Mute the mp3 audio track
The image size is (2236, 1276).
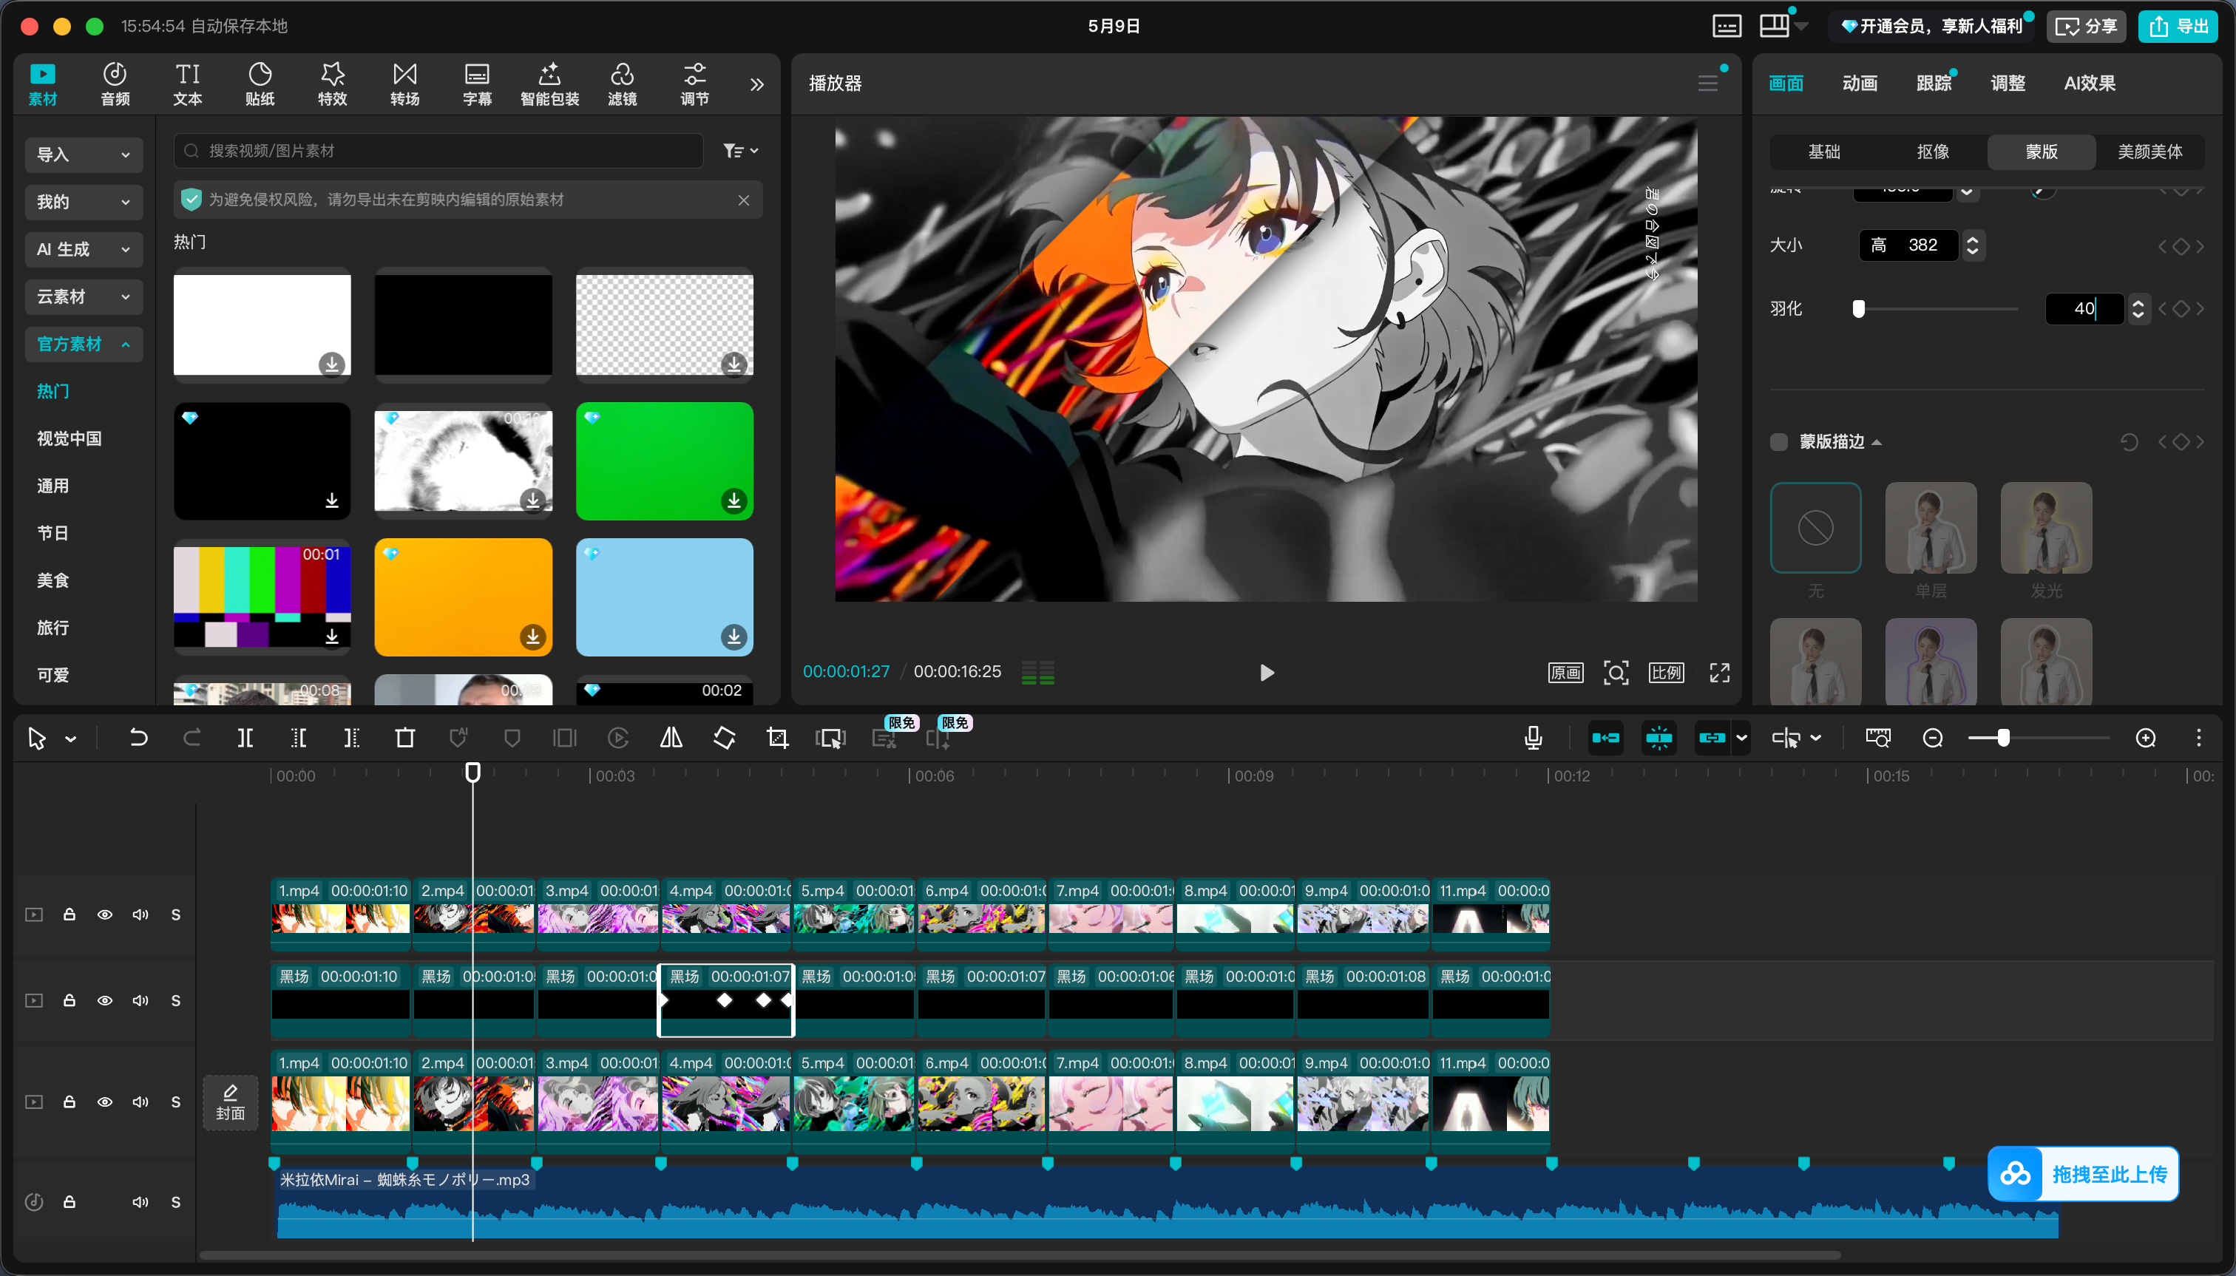(x=140, y=1201)
